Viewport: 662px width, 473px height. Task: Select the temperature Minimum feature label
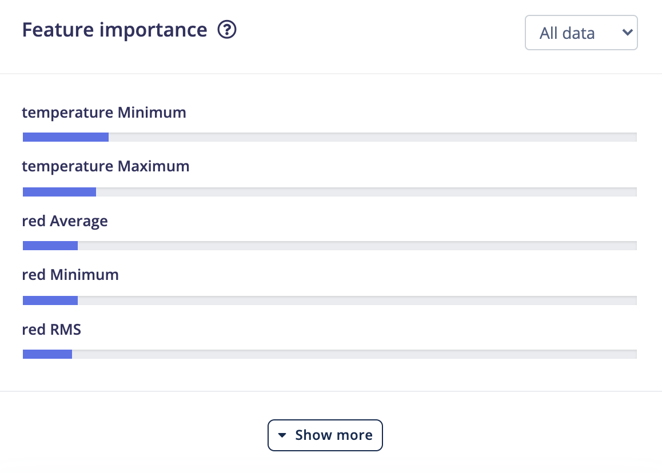tap(104, 113)
